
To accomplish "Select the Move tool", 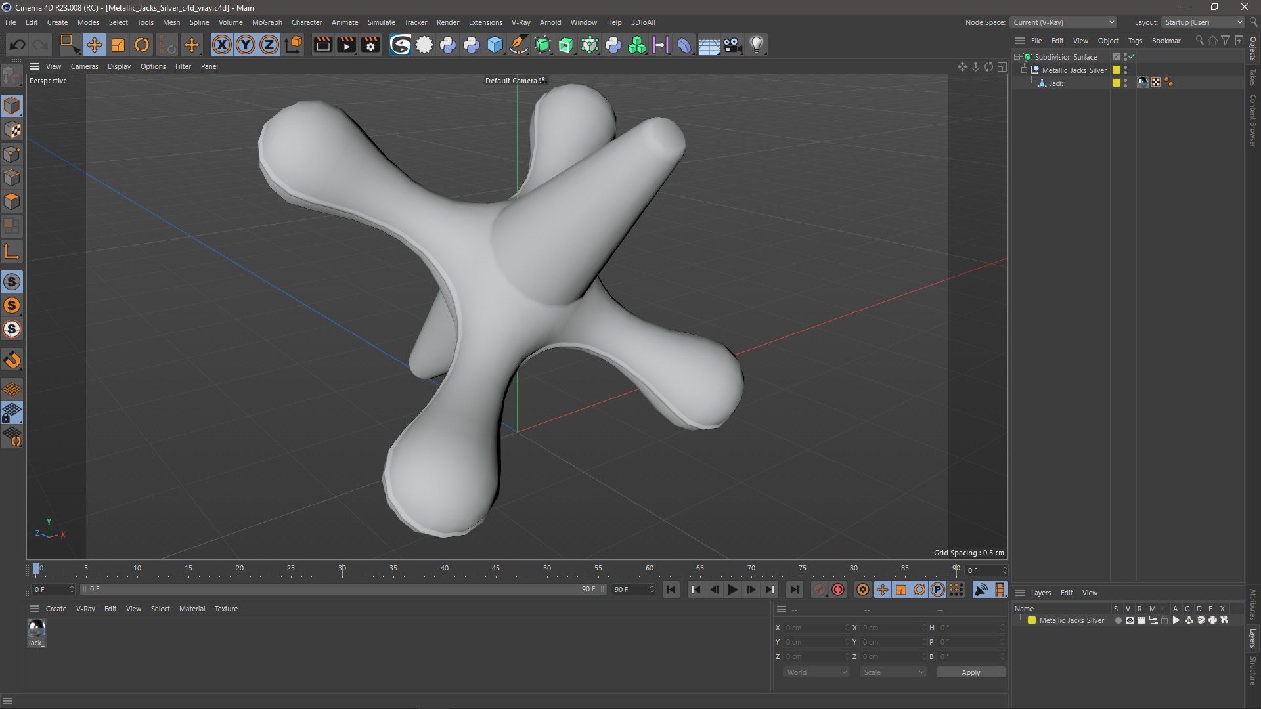I will [x=94, y=45].
